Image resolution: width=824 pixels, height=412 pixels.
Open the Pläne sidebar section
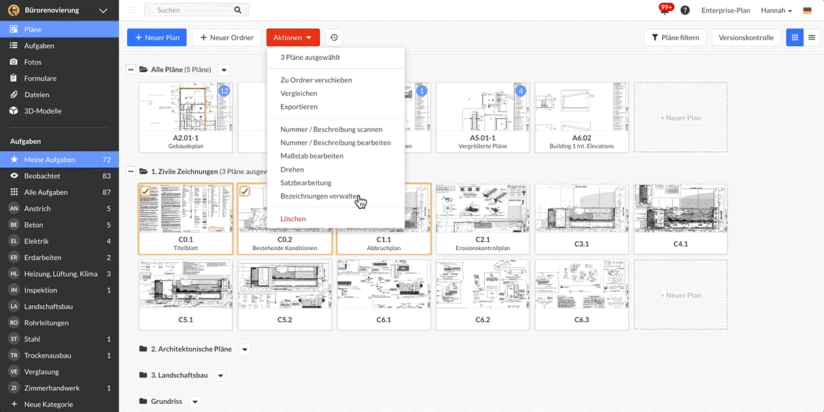coord(59,29)
